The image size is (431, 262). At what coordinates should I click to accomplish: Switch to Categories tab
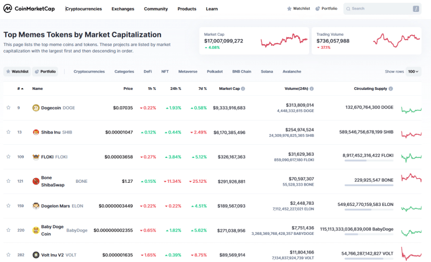click(x=124, y=72)
